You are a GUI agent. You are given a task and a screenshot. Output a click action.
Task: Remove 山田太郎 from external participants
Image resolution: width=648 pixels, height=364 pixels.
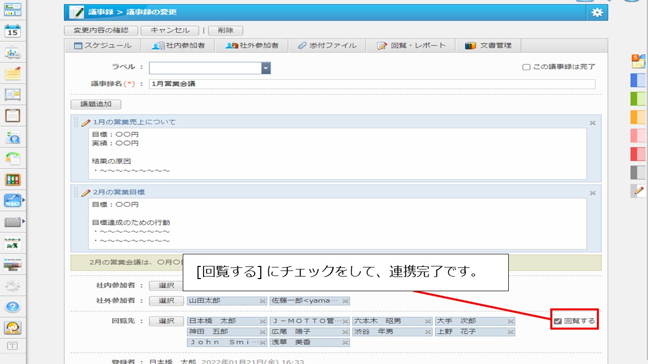pos(262,301)
